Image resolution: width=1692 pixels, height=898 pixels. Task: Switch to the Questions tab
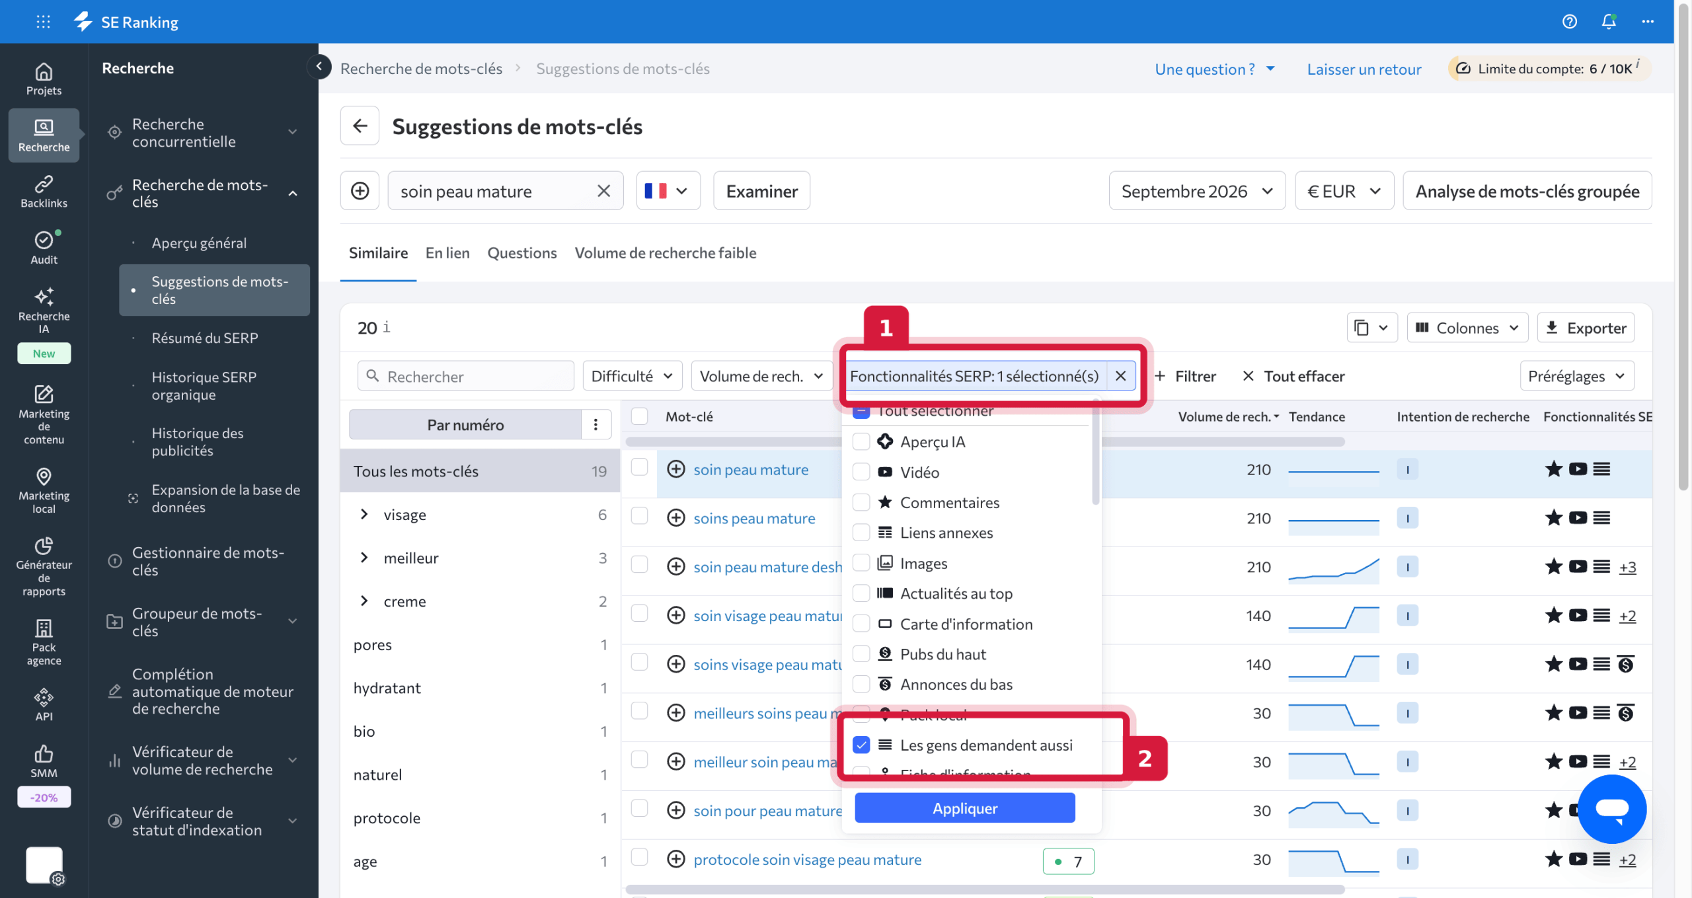521,252
